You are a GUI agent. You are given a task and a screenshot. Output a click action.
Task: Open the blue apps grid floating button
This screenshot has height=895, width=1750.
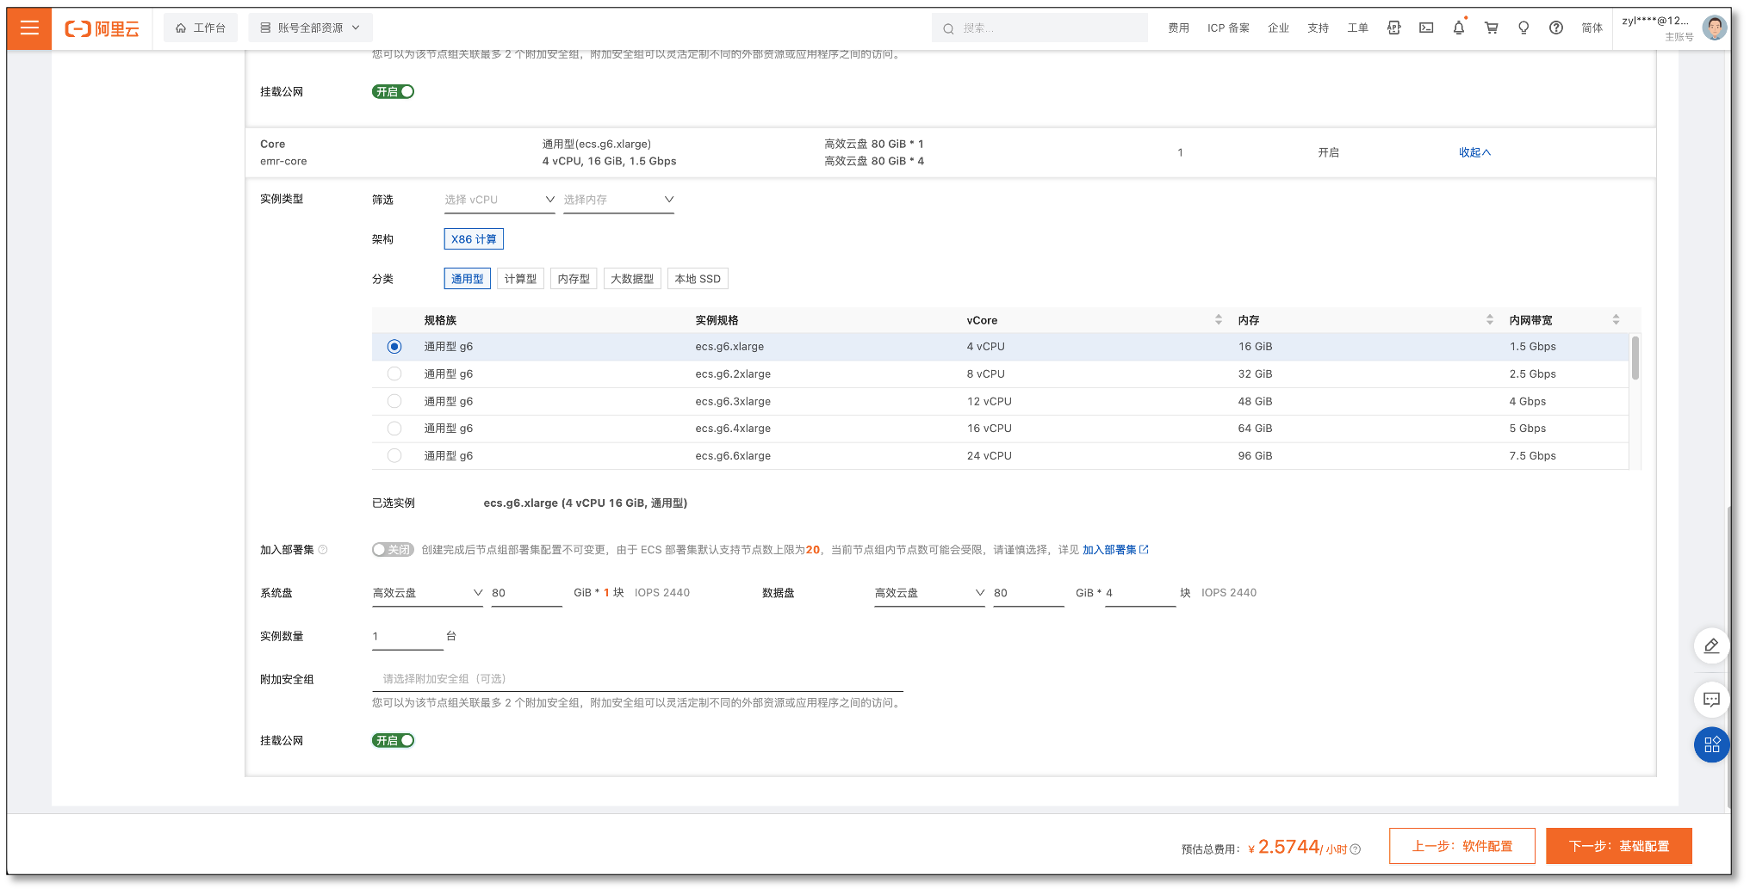tap(1711, 744)
